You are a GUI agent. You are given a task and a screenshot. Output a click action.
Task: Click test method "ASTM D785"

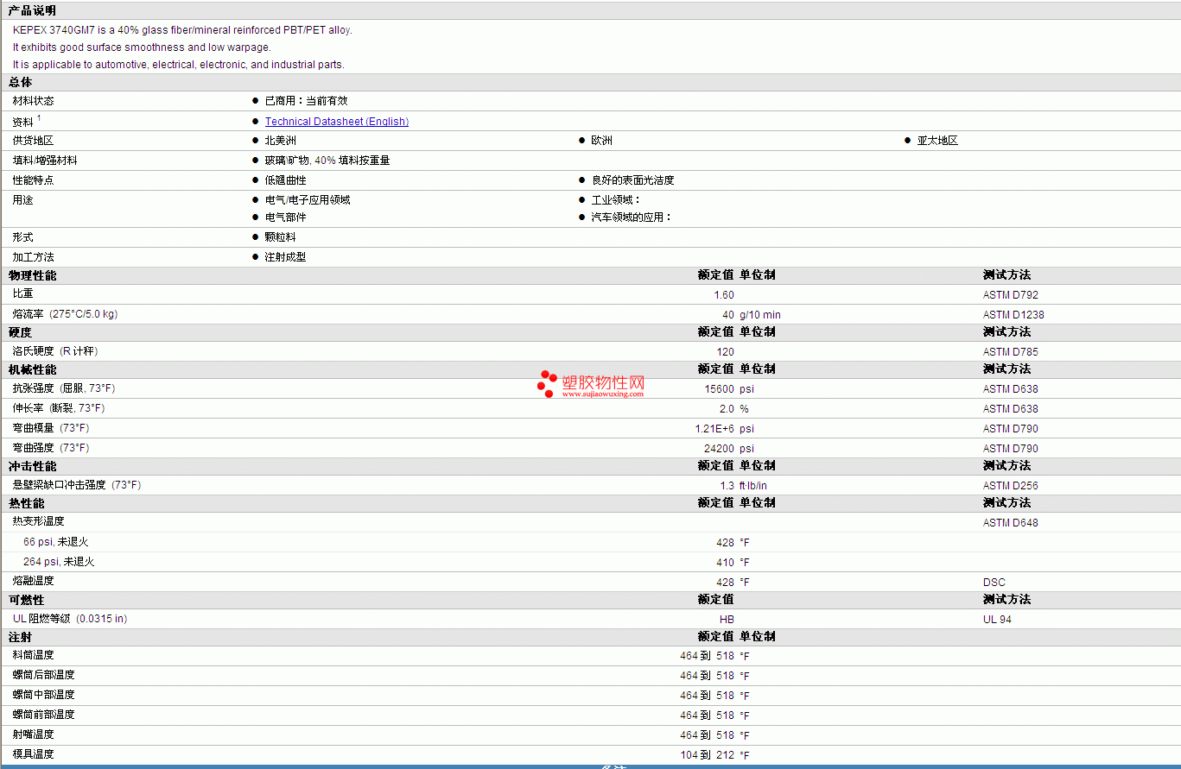[x=1011, y=352]
